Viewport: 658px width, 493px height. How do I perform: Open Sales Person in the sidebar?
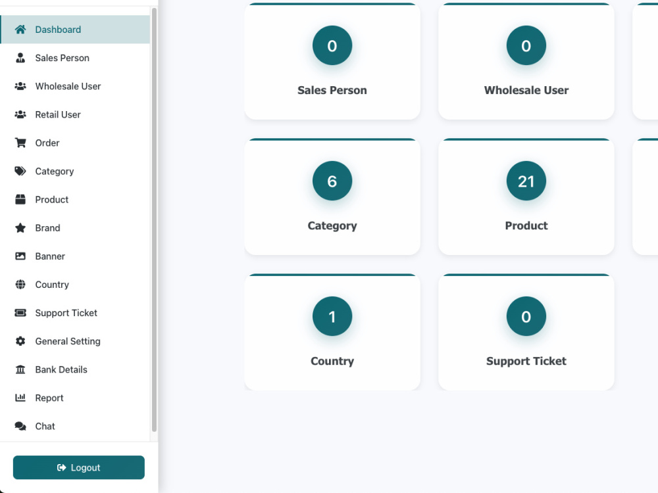(75, 58)
